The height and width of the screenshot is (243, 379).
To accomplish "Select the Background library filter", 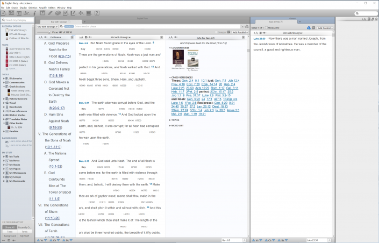I will 10,236.
